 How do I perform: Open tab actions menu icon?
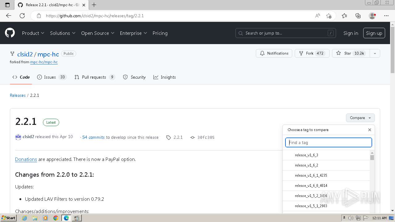tap(7, 5)
